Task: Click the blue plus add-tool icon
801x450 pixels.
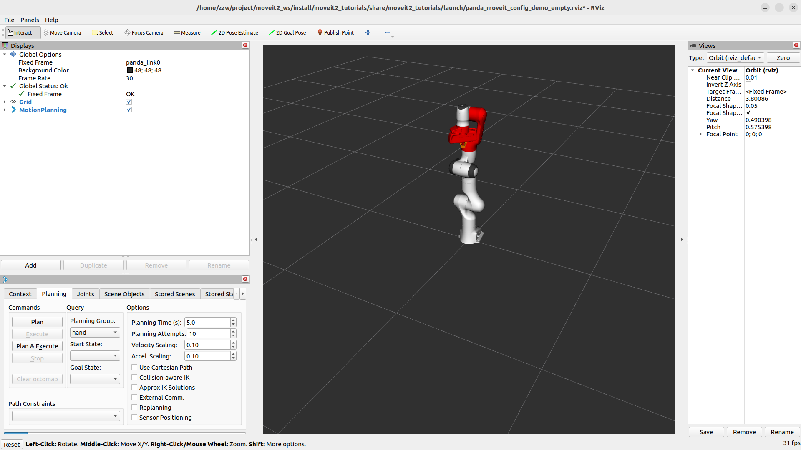Action: (x=368, y=32)
